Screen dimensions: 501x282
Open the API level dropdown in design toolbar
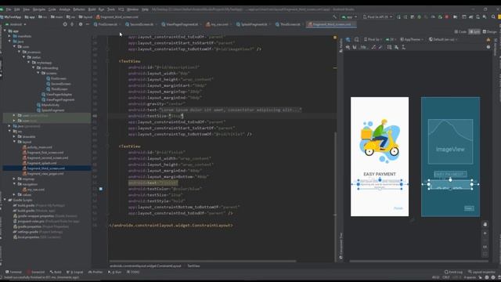pyautogui.click(x=390, y=40)
